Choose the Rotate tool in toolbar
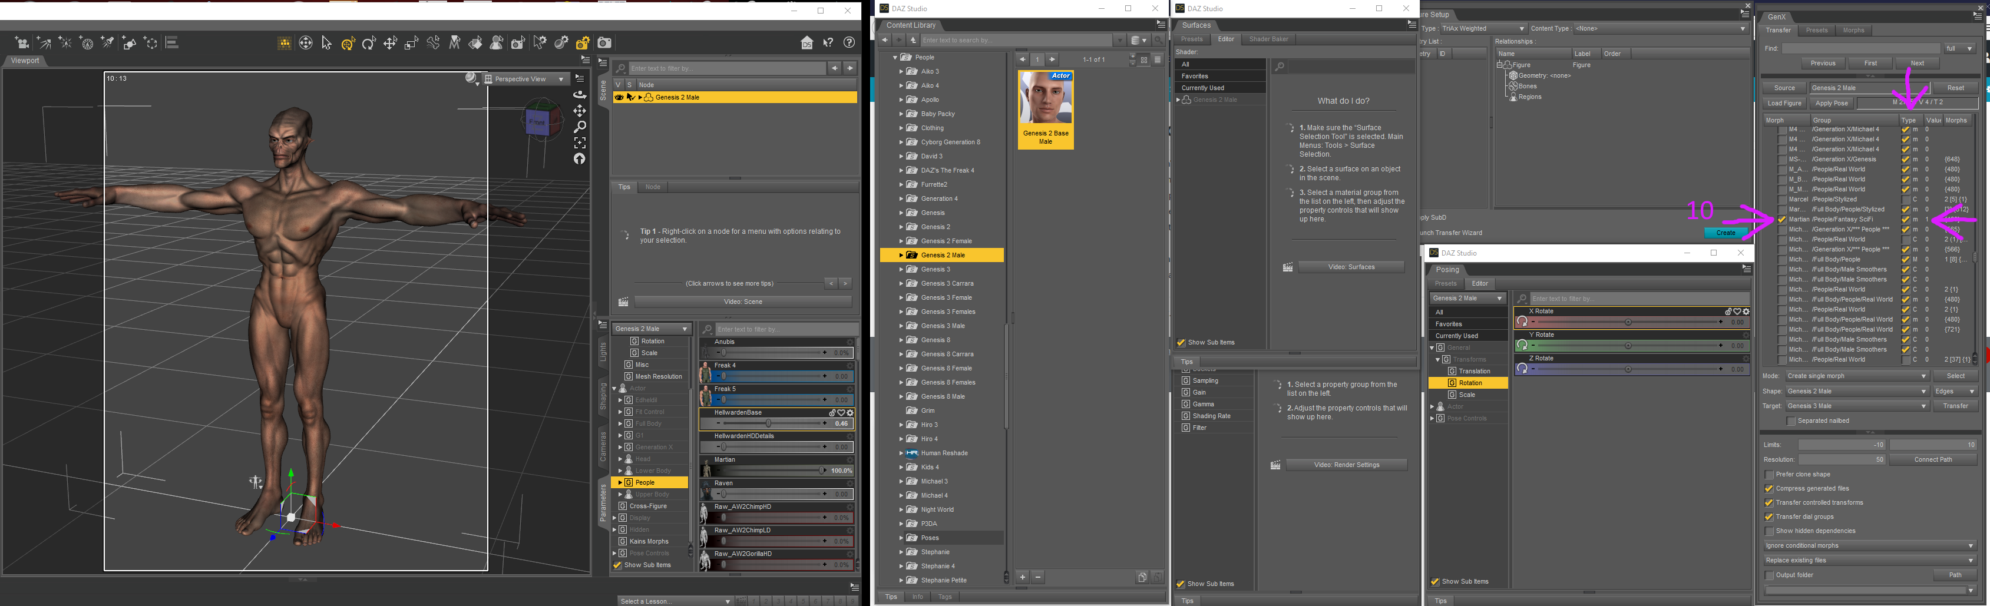Screen dimensions: 1990x606 coord(369,43)
